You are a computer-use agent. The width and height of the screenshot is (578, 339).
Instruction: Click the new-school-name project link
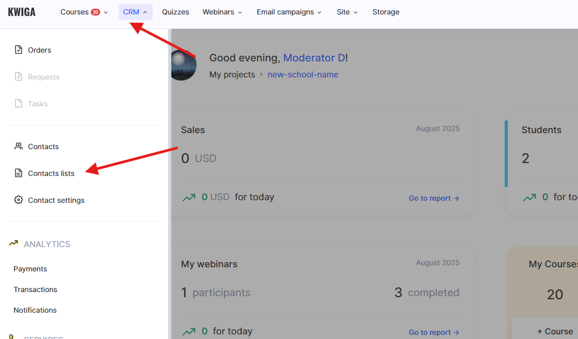[303, 74]
